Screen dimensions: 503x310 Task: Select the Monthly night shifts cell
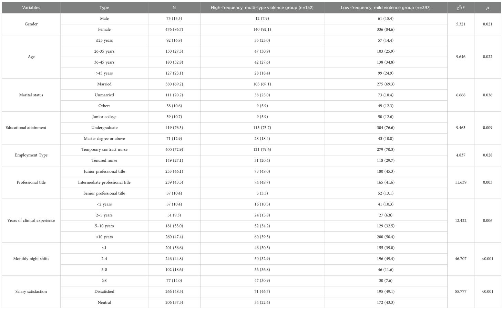[x=31, y=259]
